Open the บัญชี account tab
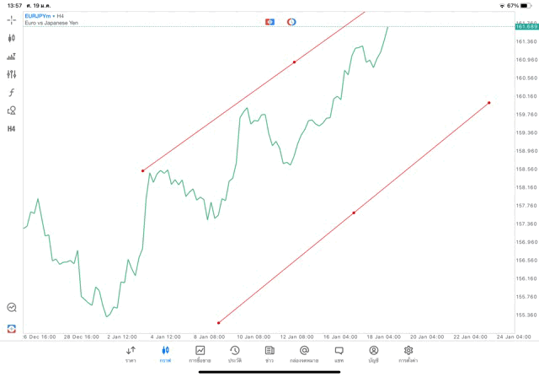This screenshot has height=377, width=539. (373, 353)
